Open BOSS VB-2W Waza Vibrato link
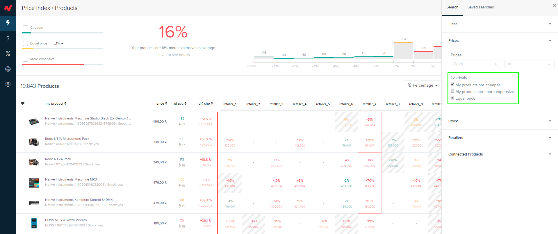Screen dimensions: 558x234 pos(66,220)
